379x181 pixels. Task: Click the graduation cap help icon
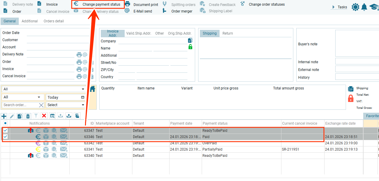pos(374,7)
